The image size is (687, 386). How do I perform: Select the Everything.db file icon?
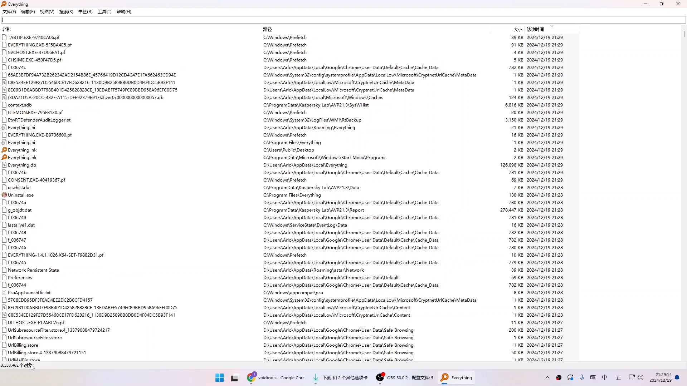coord(4,165)
